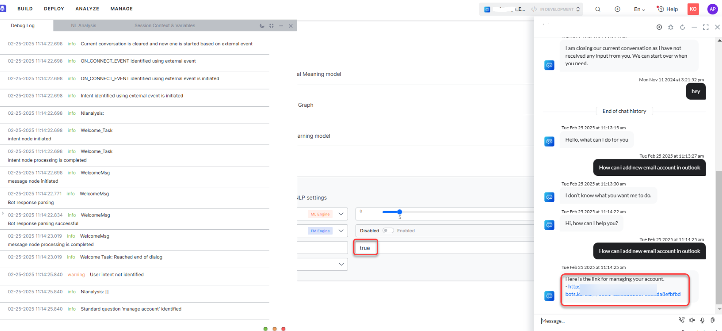Screen dimensions: 722x331
Task: Open Session Context & Variables tab
Action: click(x=164, y=25)
